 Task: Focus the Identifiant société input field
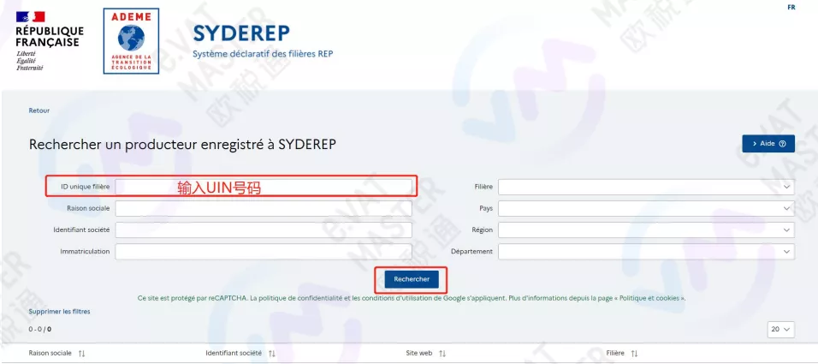click(x=264, y=230)
